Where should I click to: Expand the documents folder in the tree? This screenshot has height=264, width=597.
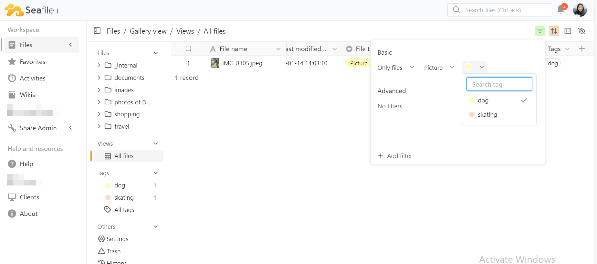99,78
